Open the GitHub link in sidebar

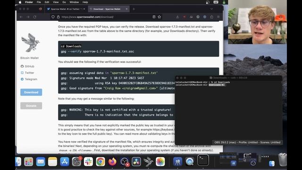(x=27, y=66)
